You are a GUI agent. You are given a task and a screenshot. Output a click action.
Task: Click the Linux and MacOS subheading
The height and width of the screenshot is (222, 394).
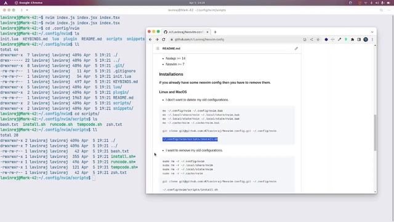point(173,92)
